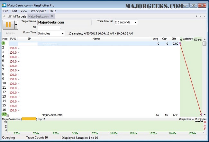Viewport: 209px width, 142px height.
Task: Open the Edit menu
Action: 14,11
